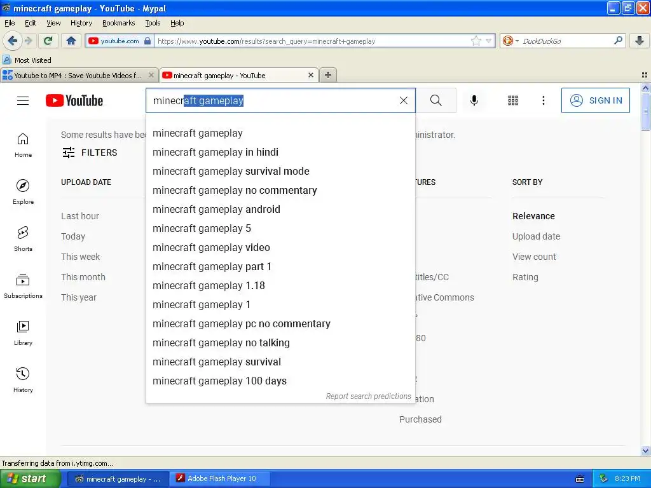Reload the page with the refresh icon
The height and width of the screenshot is (488, 651).
[x=48, y=41]
